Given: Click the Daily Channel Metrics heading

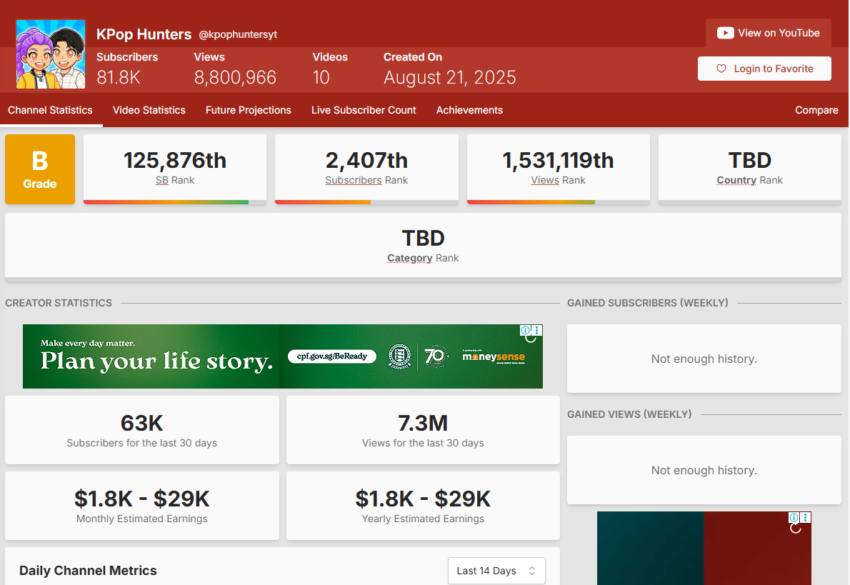Looking at the screenshot, I should [x=88, y=571].
